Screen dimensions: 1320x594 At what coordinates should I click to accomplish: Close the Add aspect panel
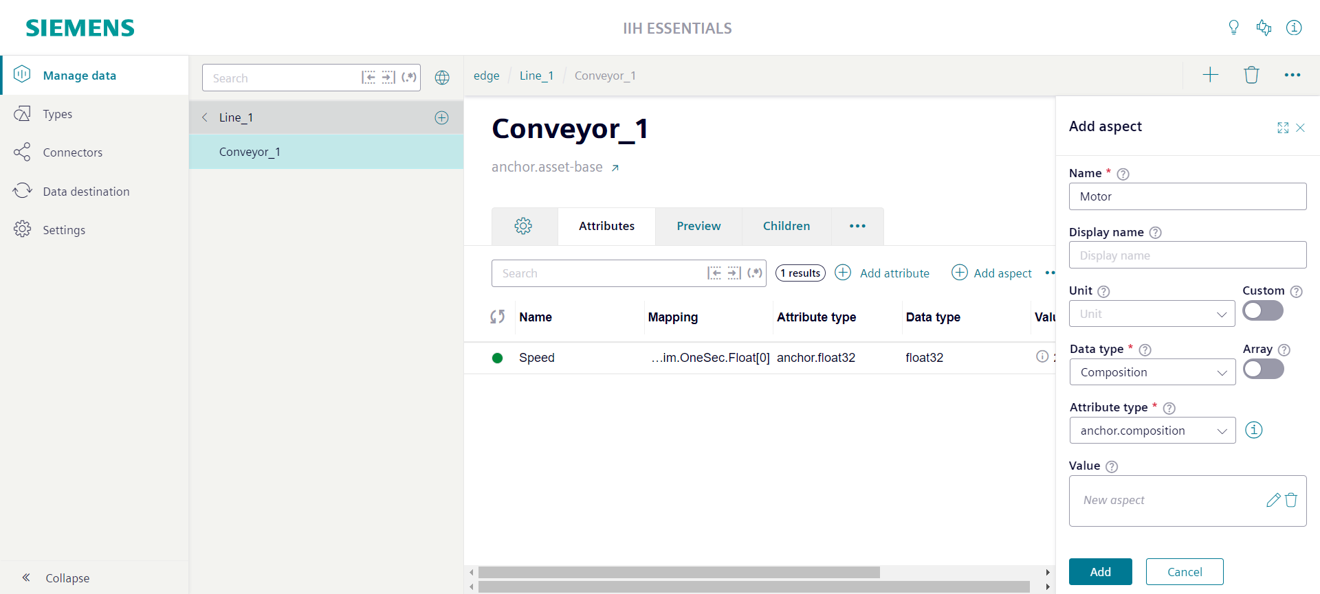click(x=1300, y=128)
